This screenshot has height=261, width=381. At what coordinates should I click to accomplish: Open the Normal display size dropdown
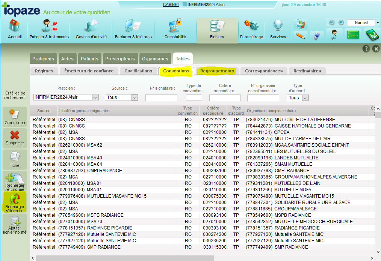coord(378,22)
